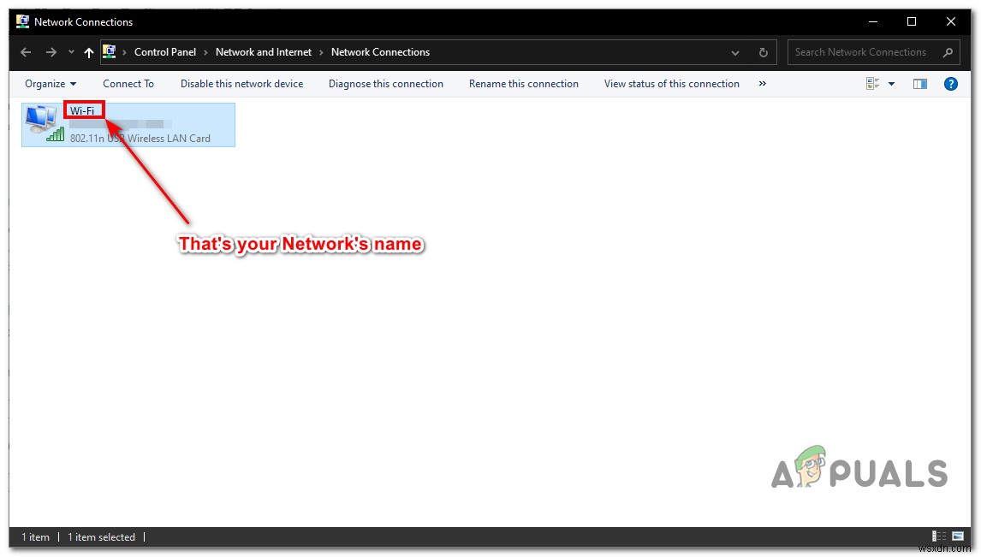The image size is (981, 557).
Task: Select the Wi-Fi network adapter
Action: point(128,124)
